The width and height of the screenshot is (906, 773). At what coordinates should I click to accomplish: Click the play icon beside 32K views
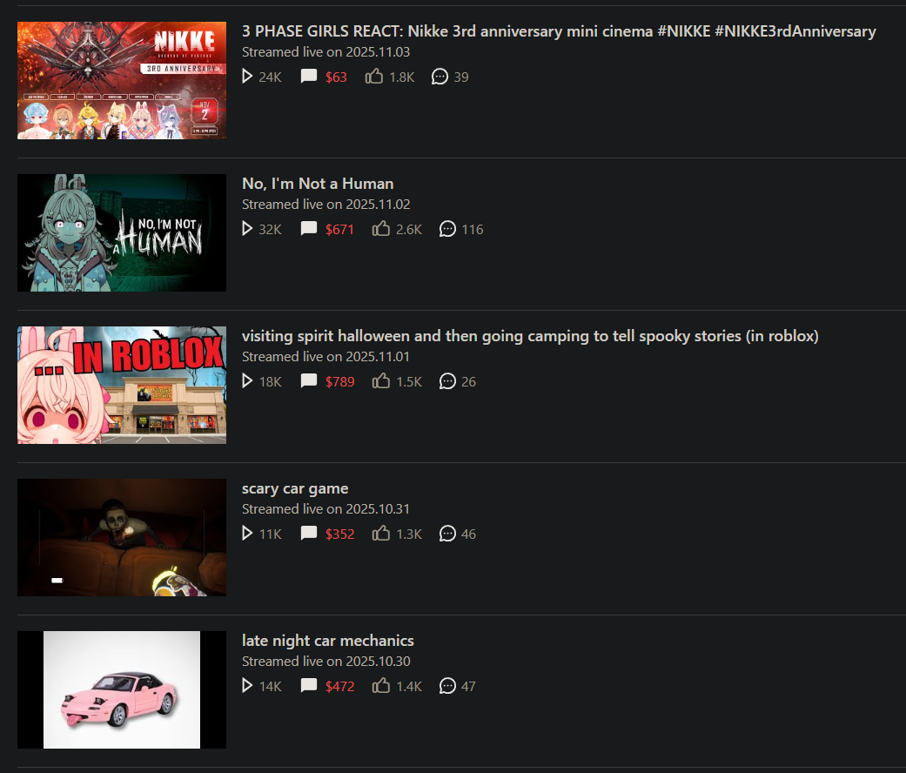click(x=246, y=229)
